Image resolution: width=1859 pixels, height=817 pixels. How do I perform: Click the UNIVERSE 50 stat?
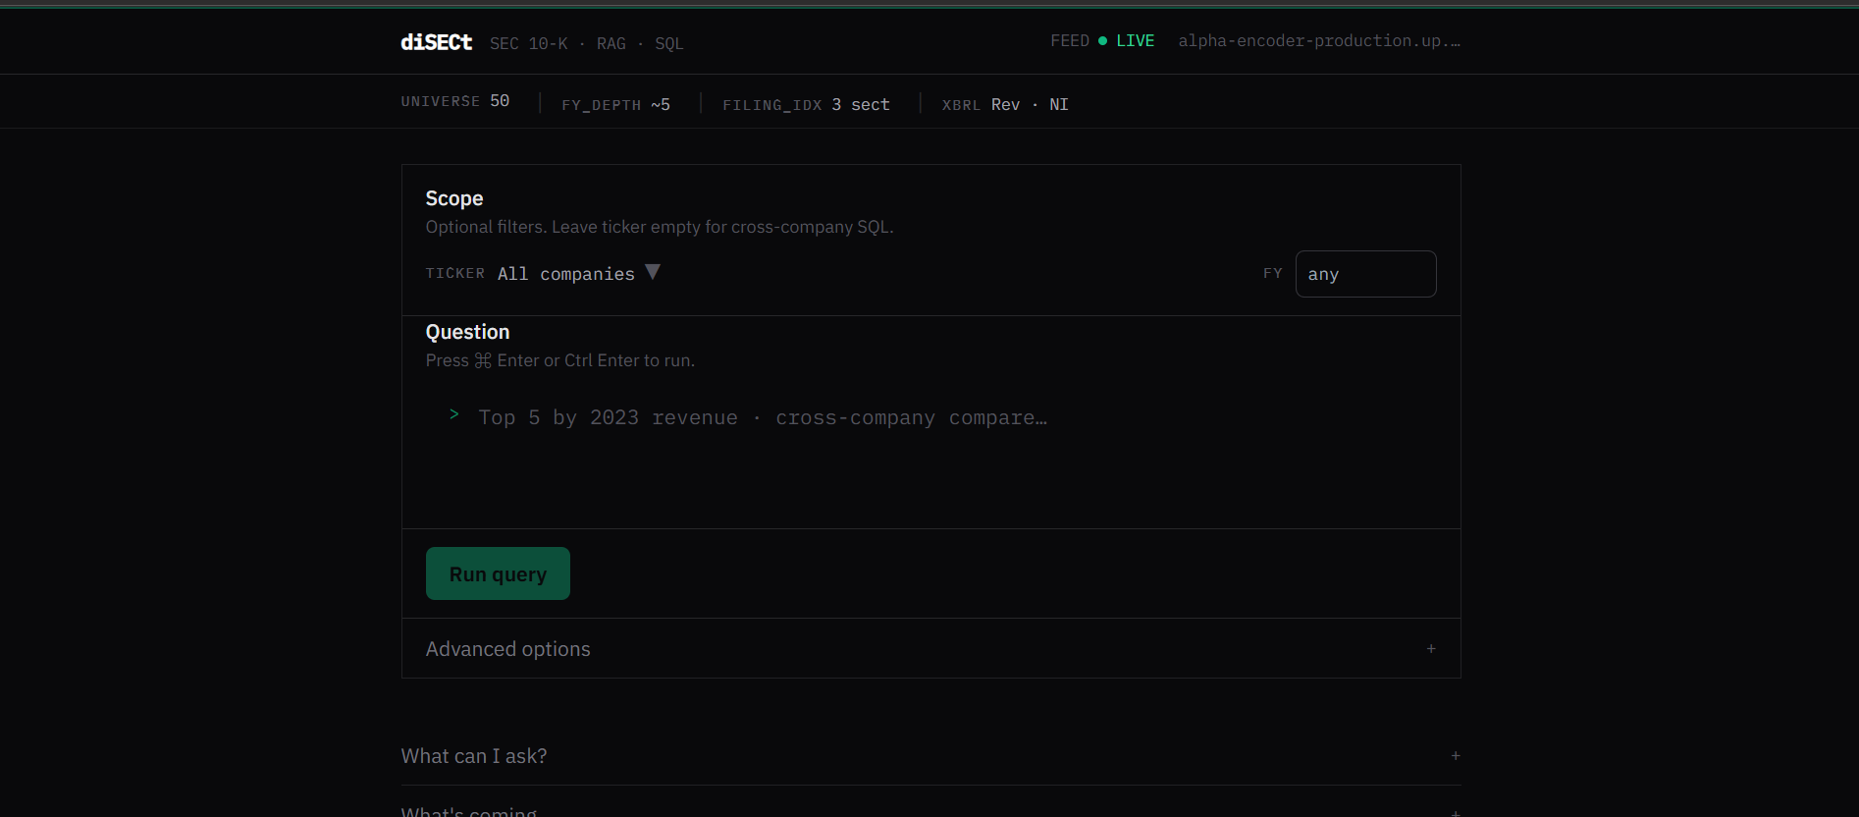455,101
